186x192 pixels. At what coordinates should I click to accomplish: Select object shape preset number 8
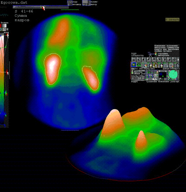pyautogui.click(x=169, y=59)
